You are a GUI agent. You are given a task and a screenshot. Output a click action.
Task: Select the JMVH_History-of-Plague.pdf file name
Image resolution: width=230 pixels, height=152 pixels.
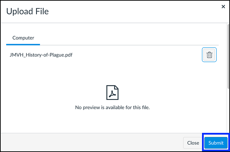[41, 55]
